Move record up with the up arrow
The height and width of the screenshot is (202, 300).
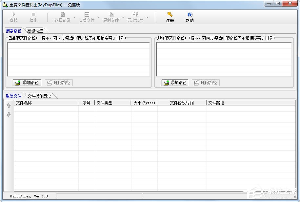9,105
